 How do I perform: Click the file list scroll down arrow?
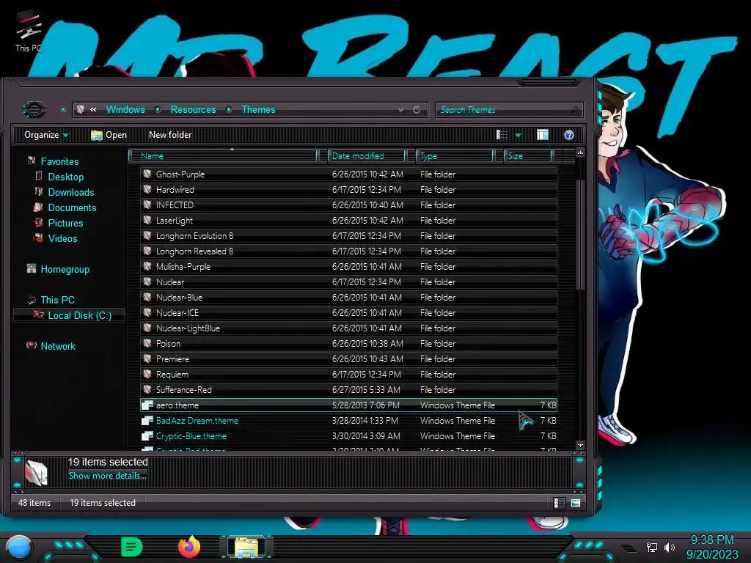click(580, 445)
